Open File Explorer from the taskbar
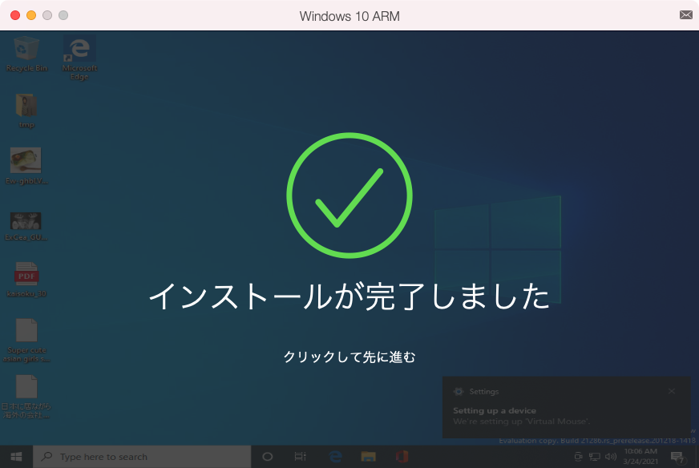Image resolution: width=699 pixels, height=468 pixels. click(368, 457)
